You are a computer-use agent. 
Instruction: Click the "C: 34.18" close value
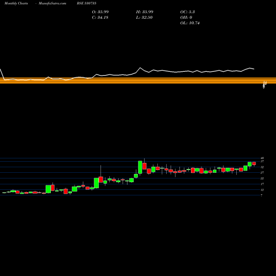(100, 18)
